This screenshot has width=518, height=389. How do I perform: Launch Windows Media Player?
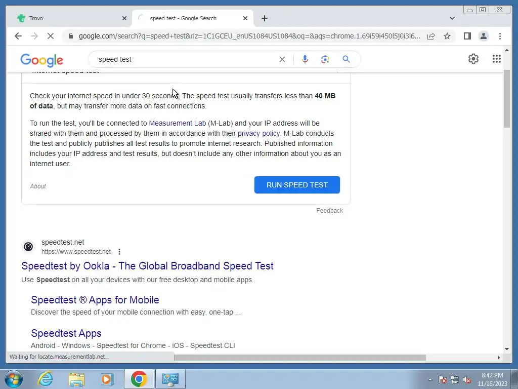[106, 379]
